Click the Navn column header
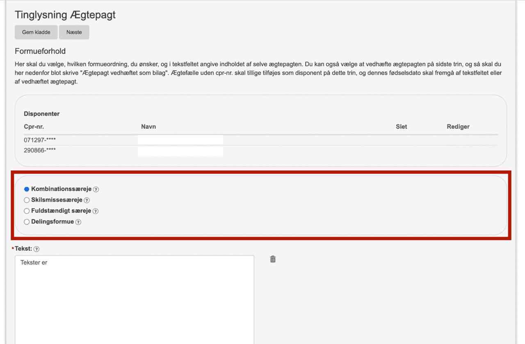 148,127
